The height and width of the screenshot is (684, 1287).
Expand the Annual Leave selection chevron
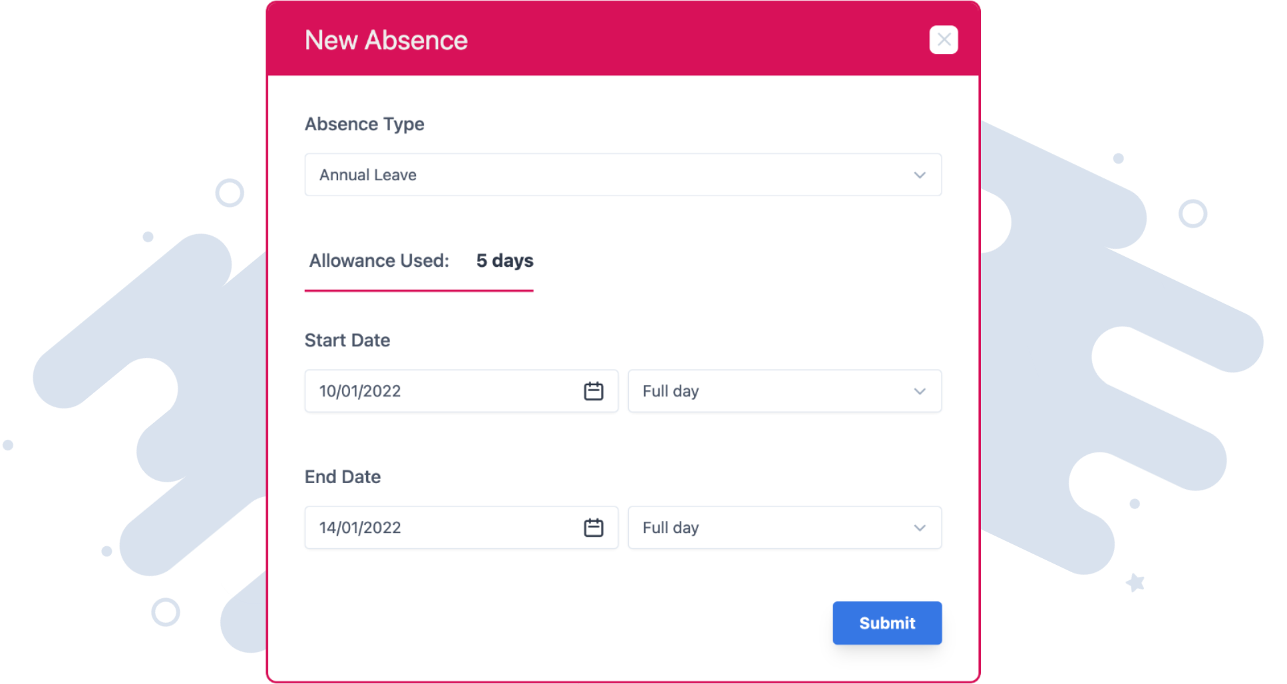coord(920,175)
